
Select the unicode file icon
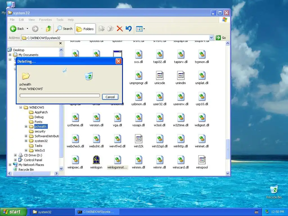(x=160, y=76)
